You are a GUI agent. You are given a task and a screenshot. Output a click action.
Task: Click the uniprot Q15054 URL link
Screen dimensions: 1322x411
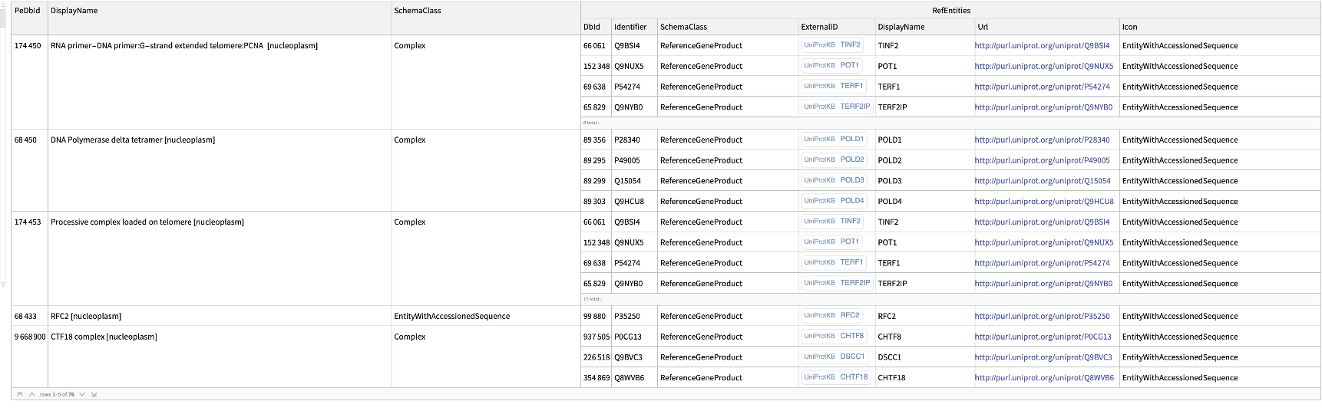tap(1042, 181)
